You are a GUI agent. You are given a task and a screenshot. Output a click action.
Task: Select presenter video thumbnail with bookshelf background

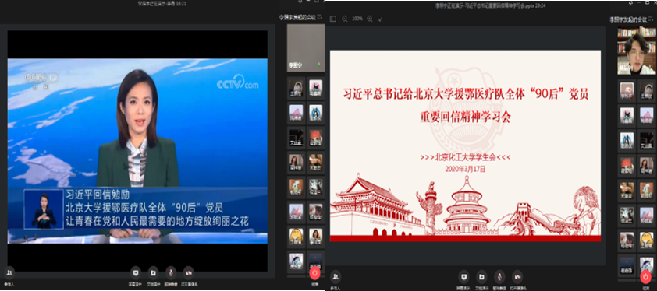click(637, 51)
